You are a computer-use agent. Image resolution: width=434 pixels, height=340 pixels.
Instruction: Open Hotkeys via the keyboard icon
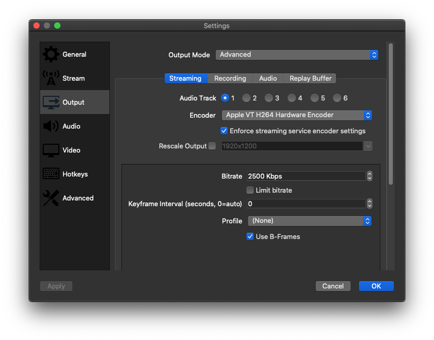click(51, 174)
